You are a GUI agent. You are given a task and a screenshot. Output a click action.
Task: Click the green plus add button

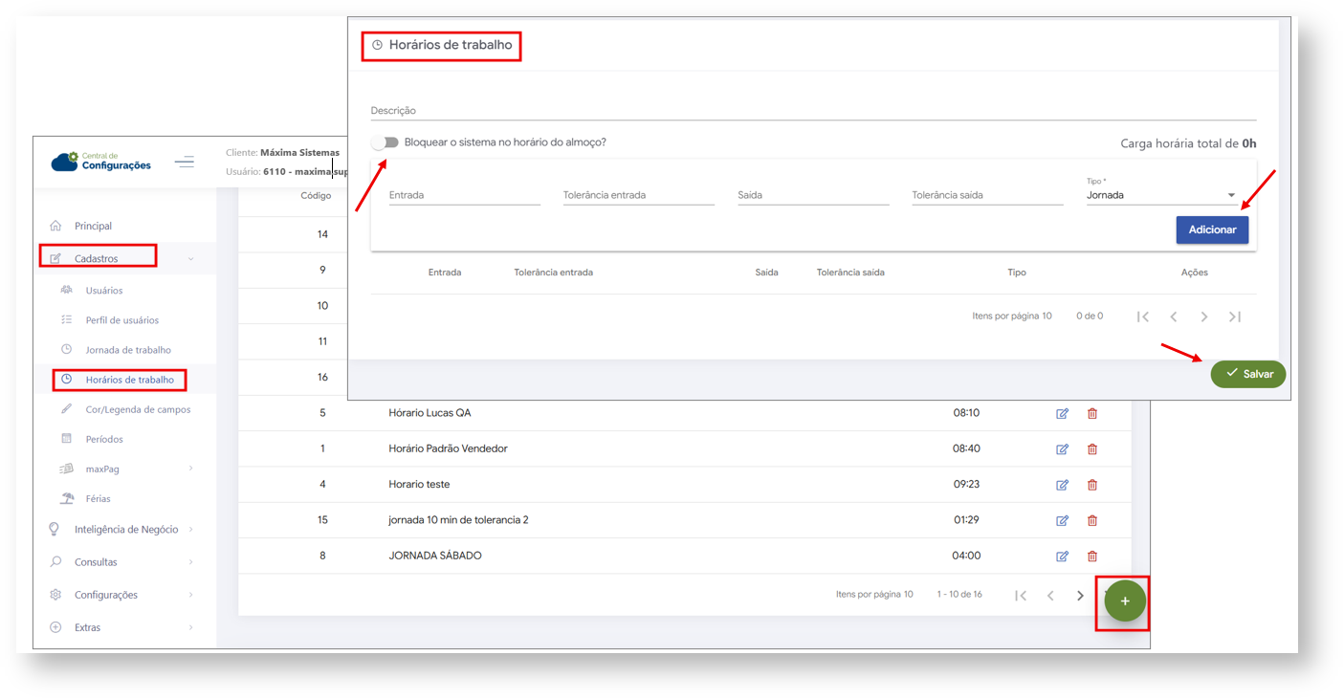(1125, 601)
